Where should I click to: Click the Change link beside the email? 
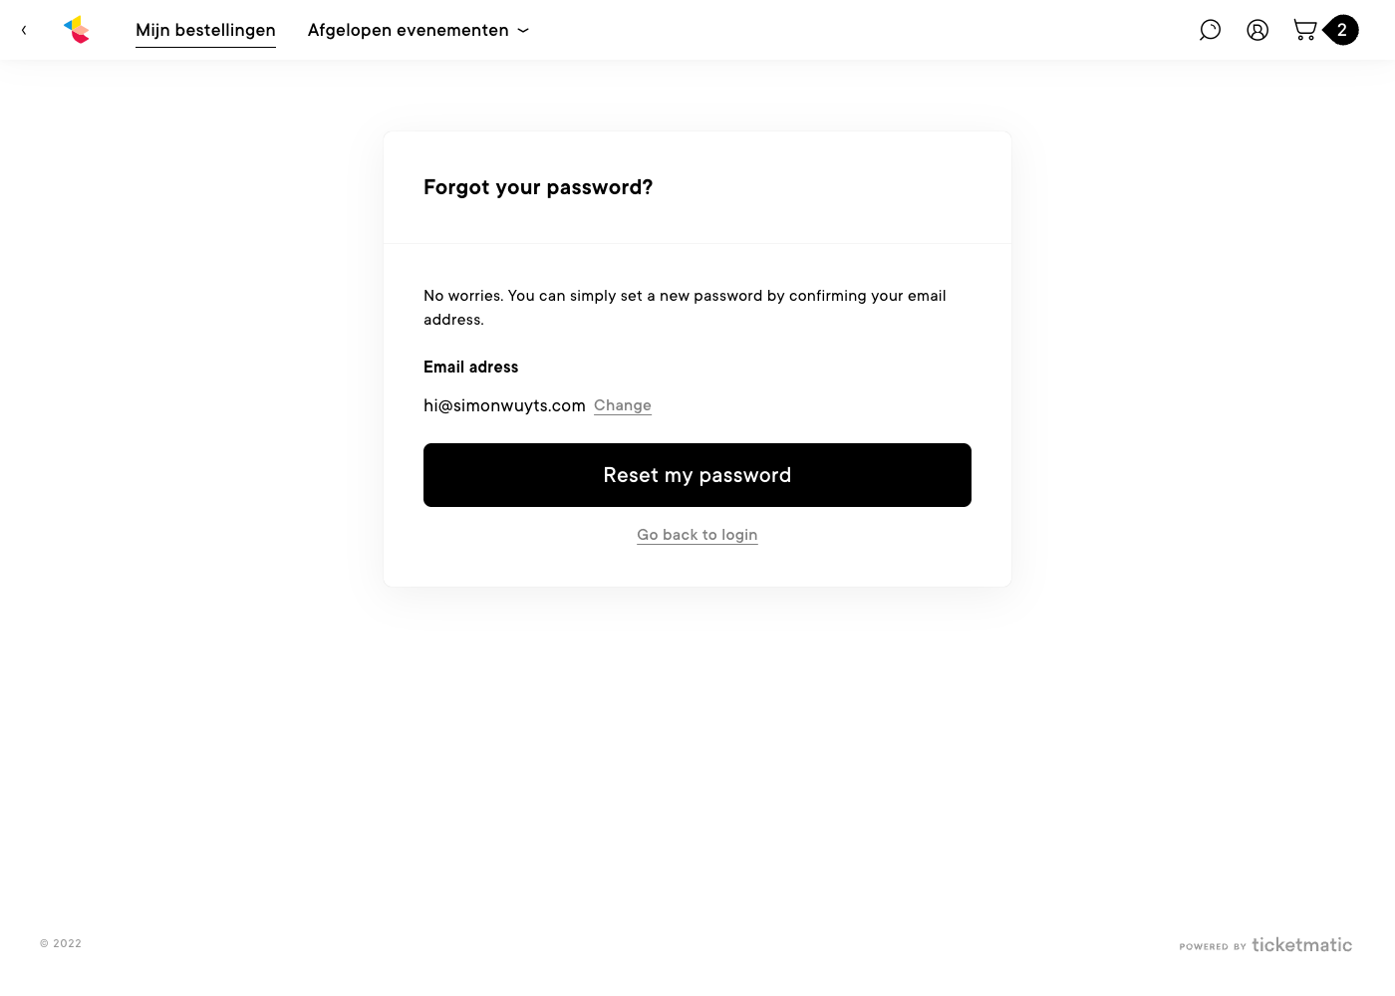click(623, 405)
